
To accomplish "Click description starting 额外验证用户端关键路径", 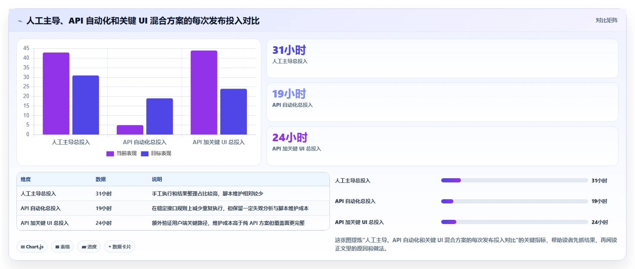I will 228,223.
